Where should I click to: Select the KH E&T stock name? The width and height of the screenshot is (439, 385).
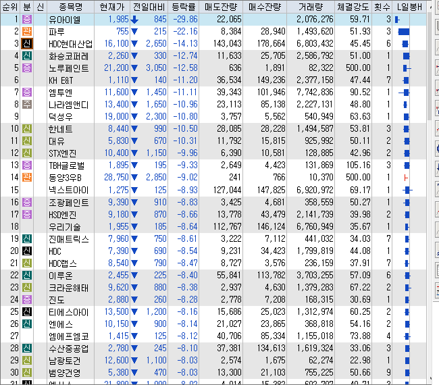pyautogui.click(x=61, y=80)
